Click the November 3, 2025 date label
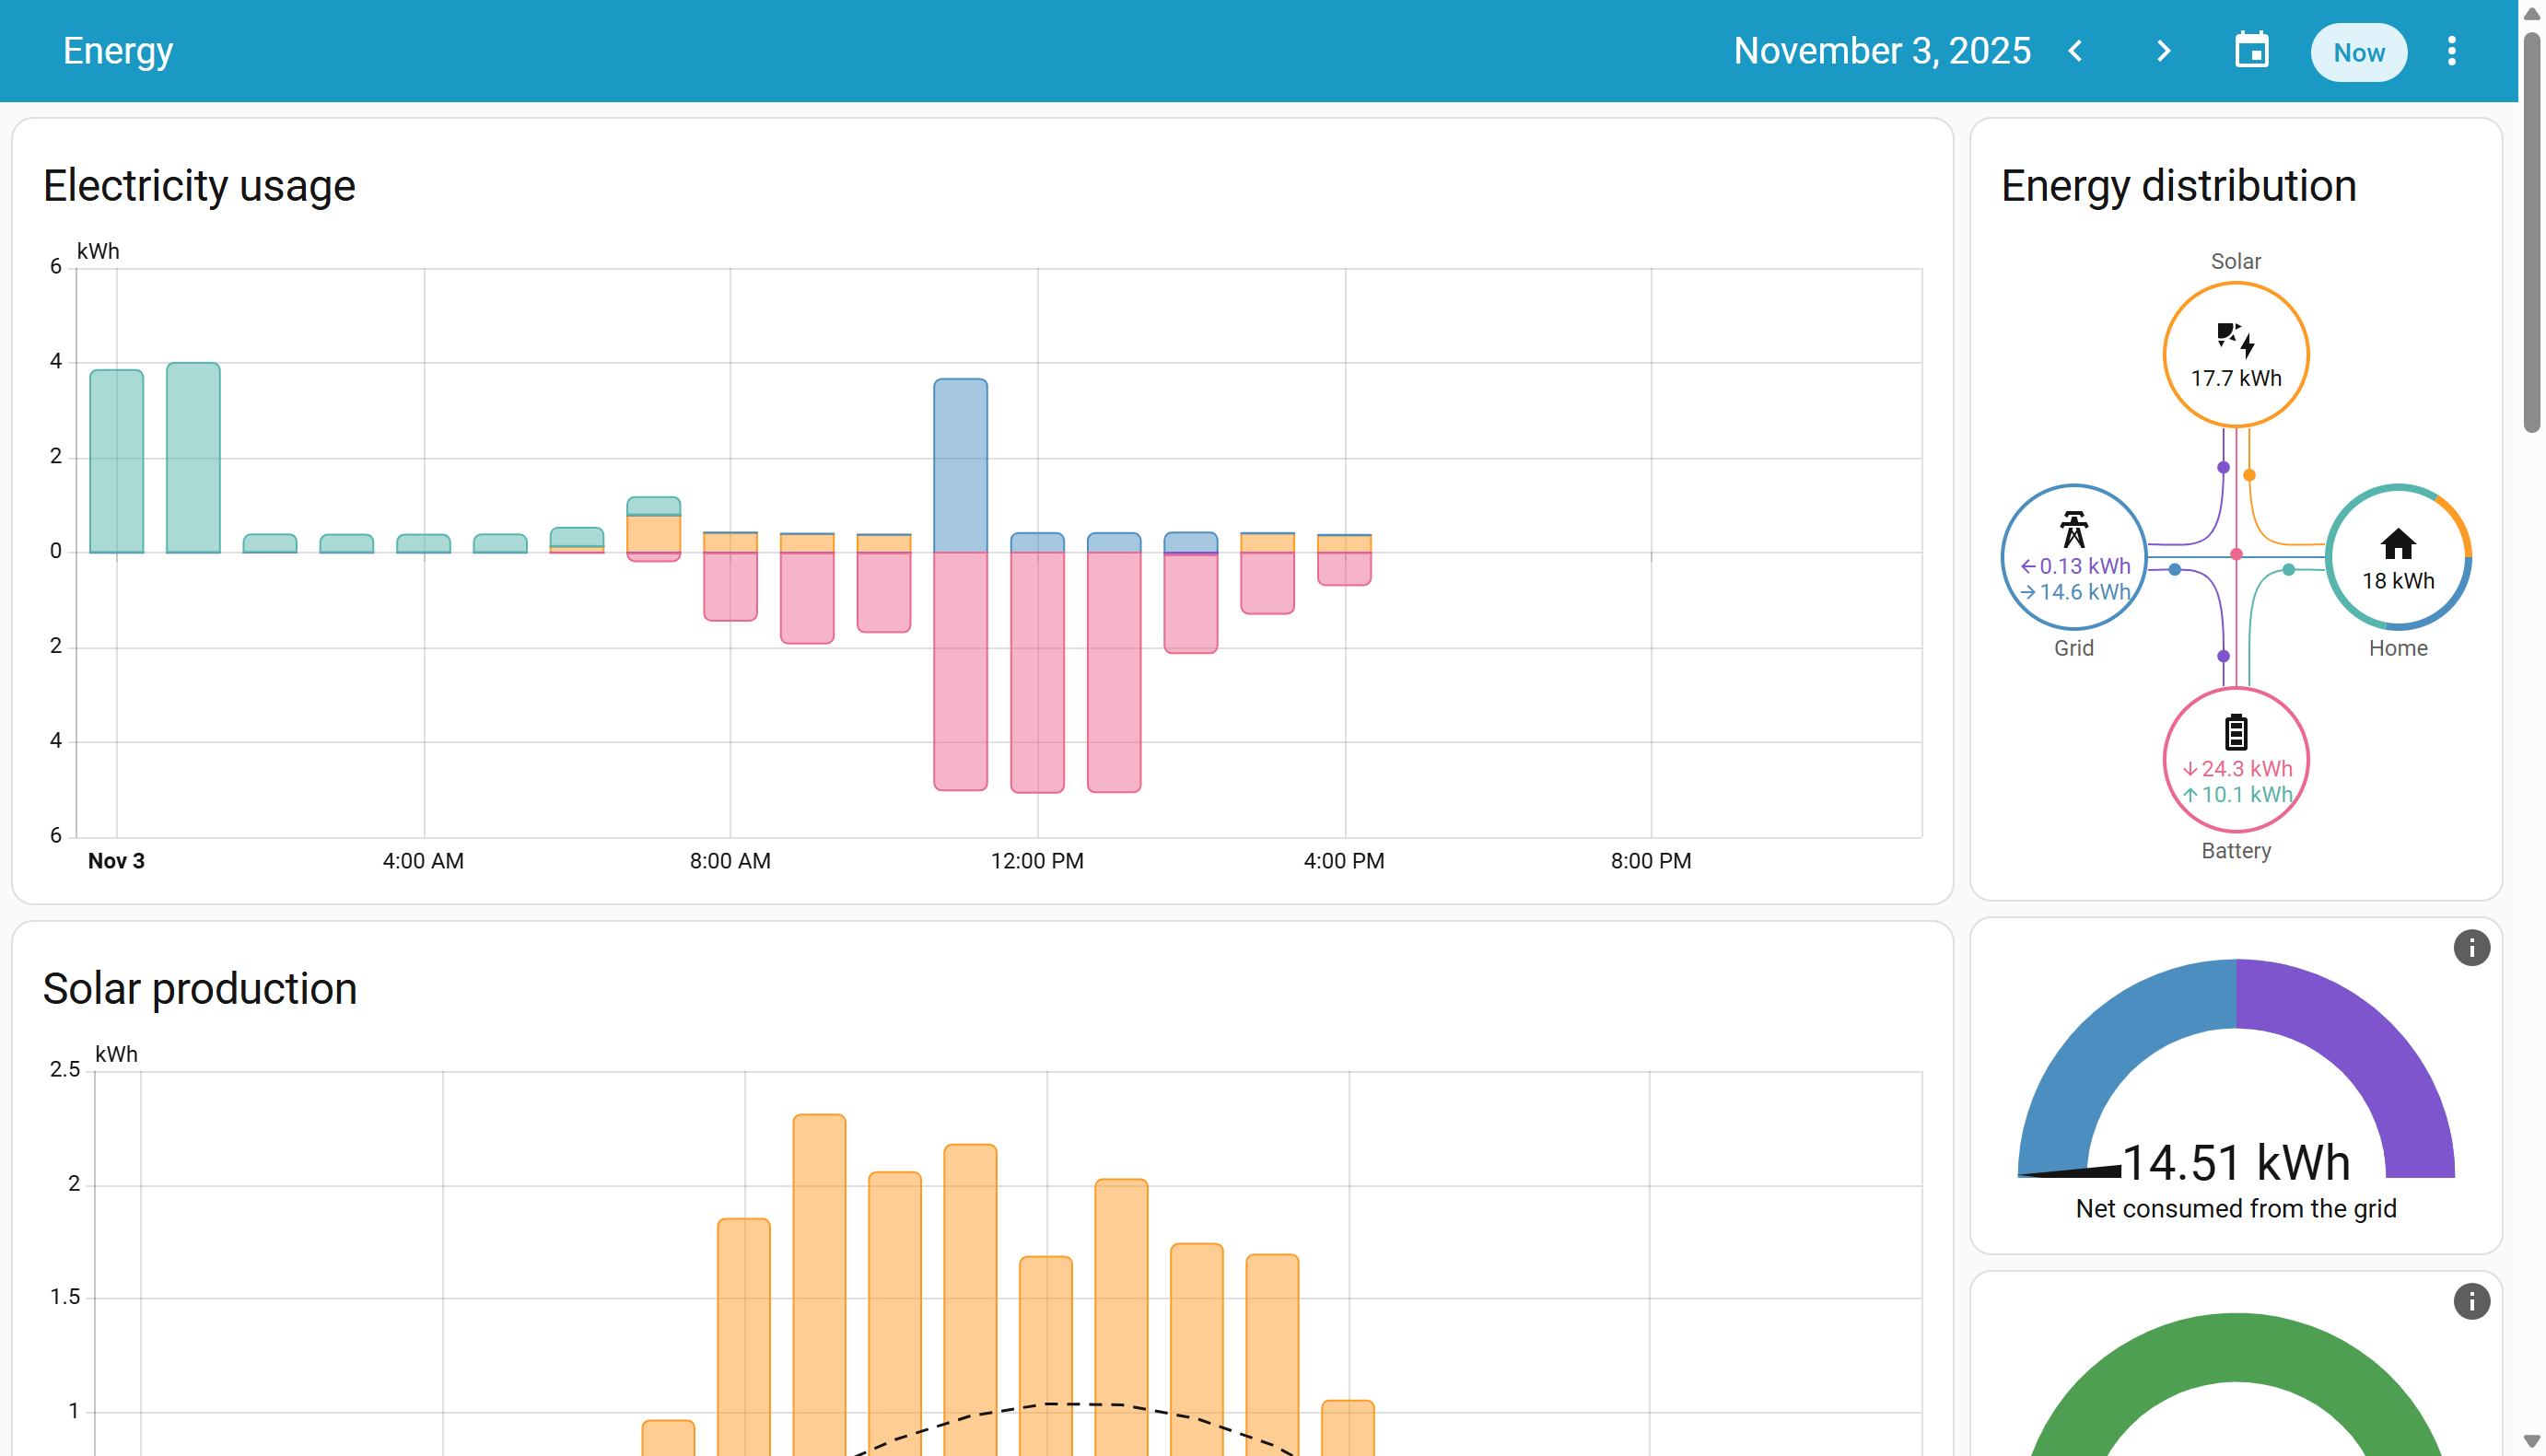2546x1456 pixels. coord(1881,51)
